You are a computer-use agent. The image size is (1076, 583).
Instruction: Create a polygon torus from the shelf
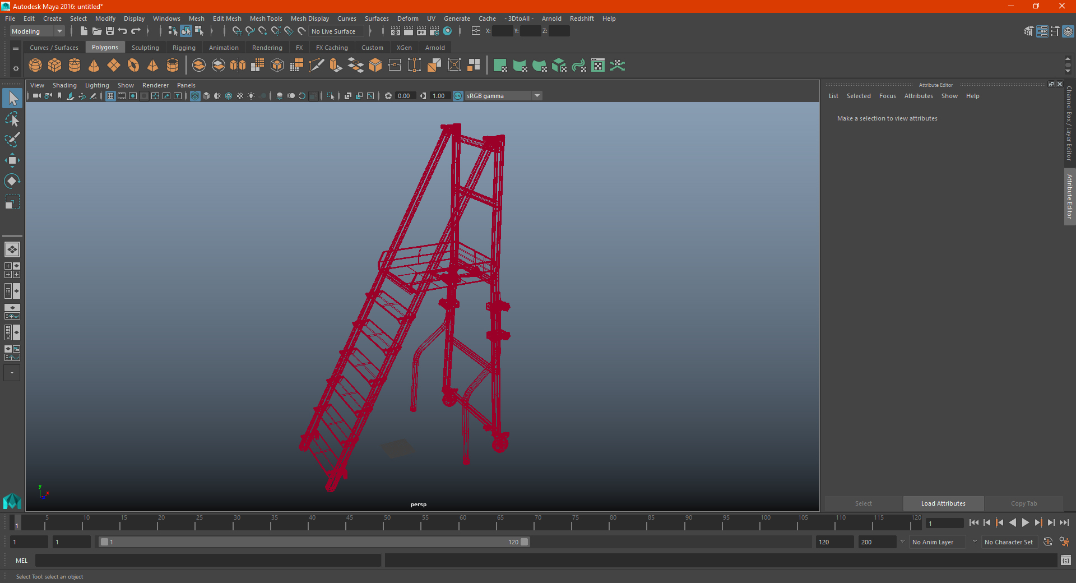point(133,66)
